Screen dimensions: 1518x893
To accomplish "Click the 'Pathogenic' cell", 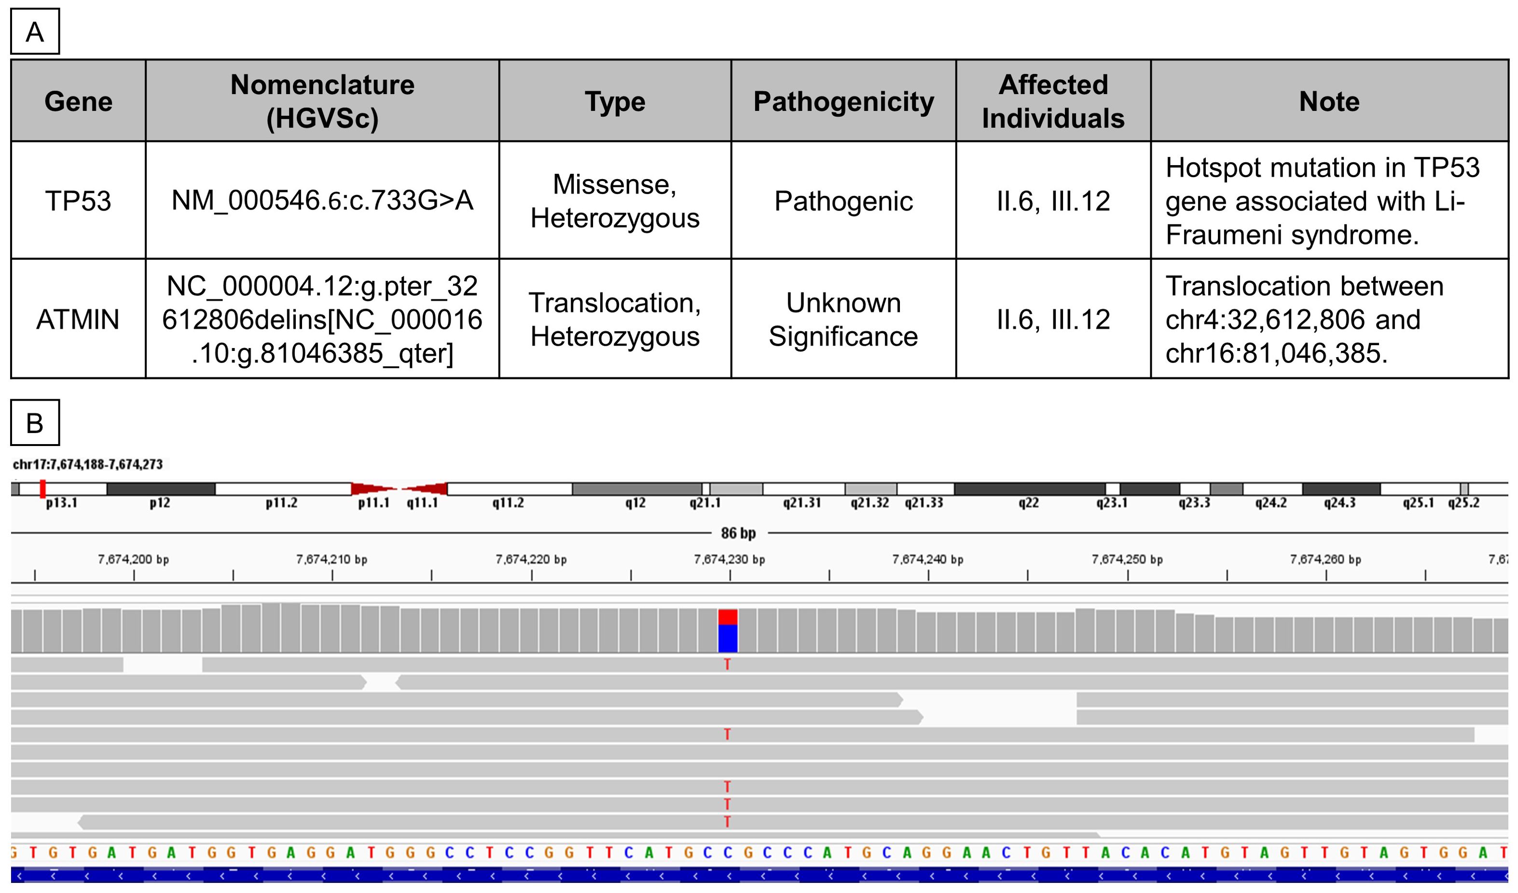I will [x=843, y=201].
